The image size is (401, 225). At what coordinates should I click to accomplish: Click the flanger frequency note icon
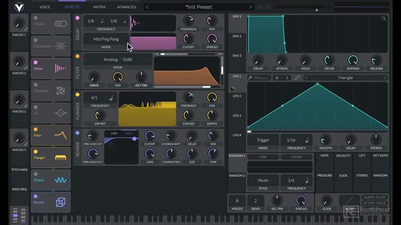tap(111, 97)
